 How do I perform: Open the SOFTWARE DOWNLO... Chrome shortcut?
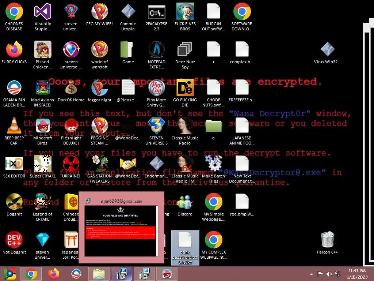pyautogui.click(x=242, y=11)
